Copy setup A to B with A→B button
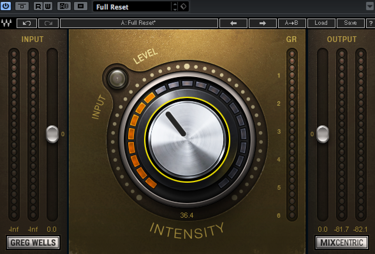The width and height of the screenshot is (375, 254). coord(292,23)
